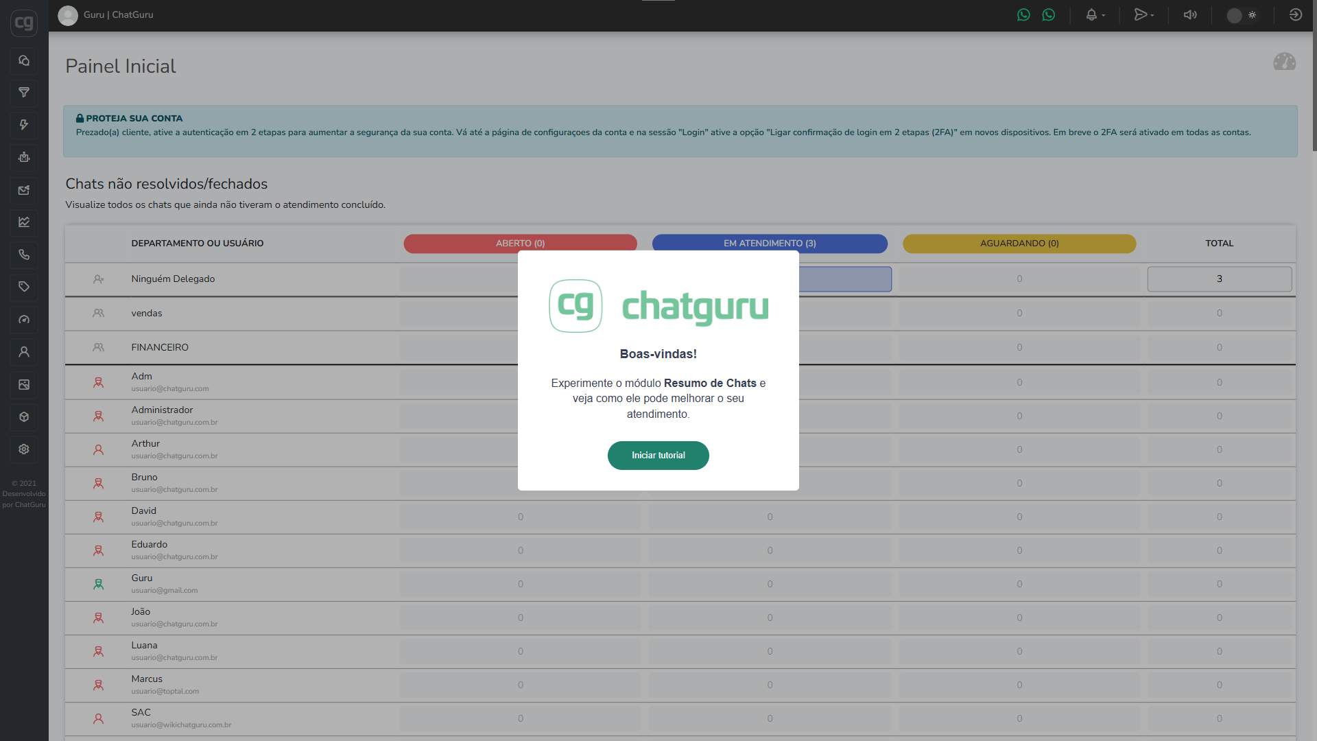Click the Painel Inicial page heading
This screenshot has height=741, width=1317.
121,67
